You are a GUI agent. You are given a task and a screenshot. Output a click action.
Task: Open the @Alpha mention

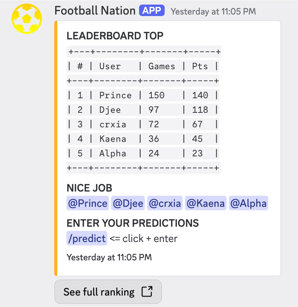pyautogui.click(x=248, y=203)
